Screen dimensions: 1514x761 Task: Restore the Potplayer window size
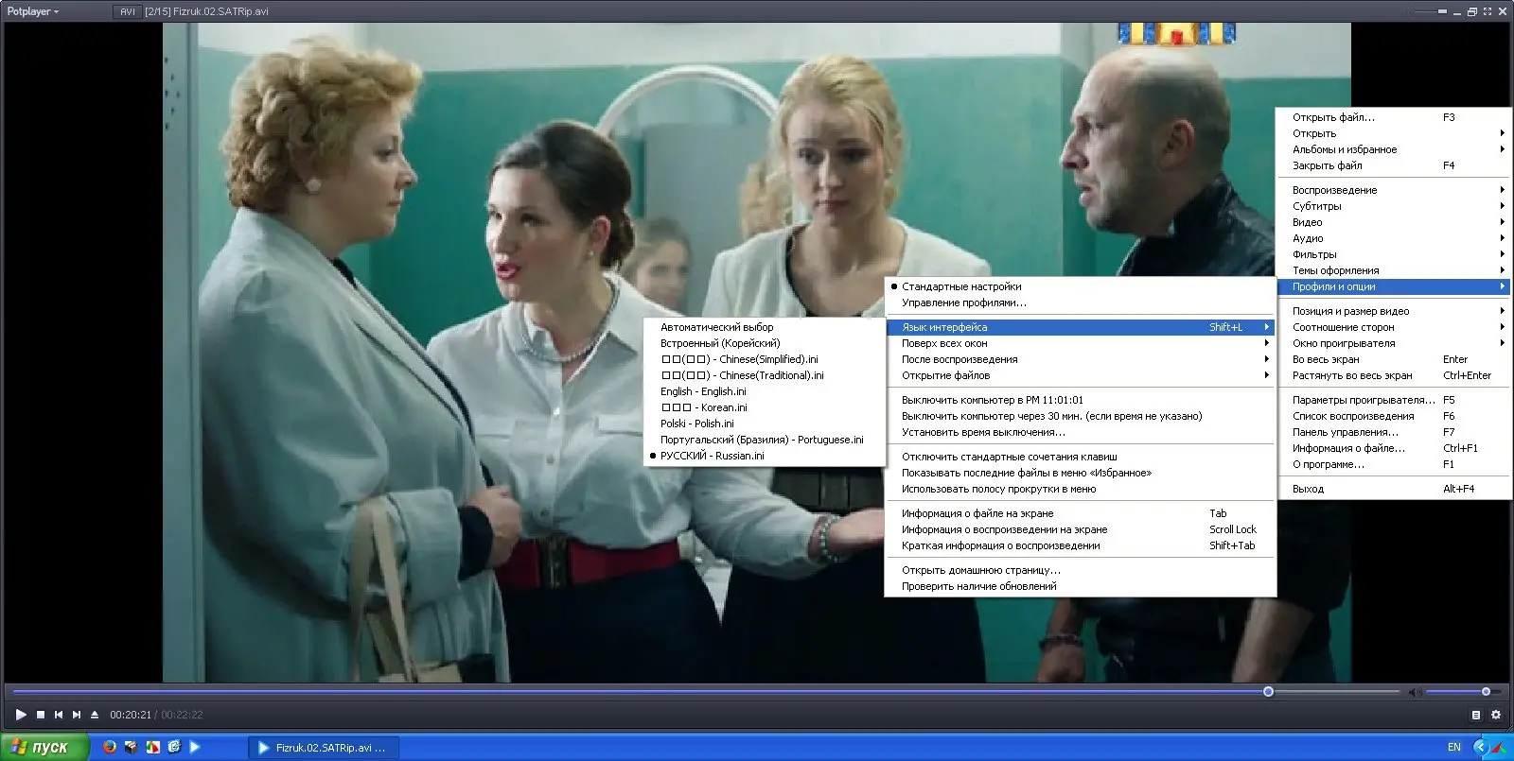pyautogui.click(x=1472, y=11)
